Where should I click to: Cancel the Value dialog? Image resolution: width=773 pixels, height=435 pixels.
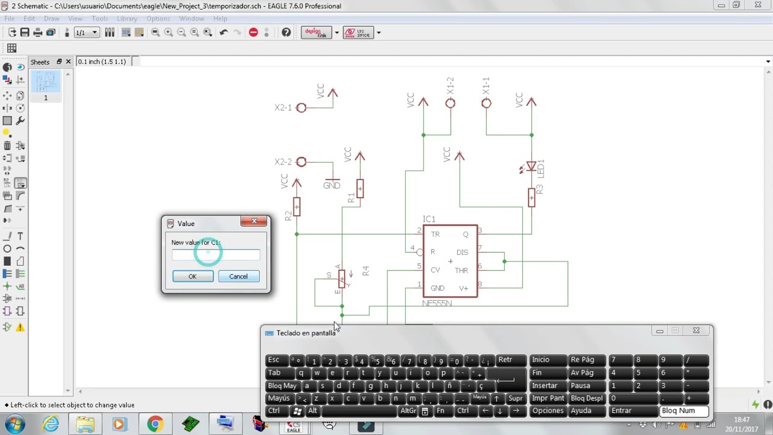click(x=239, y=276)
